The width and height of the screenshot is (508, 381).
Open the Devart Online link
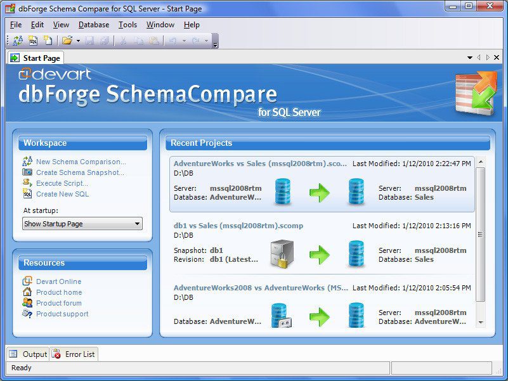(x=58, y=281)
